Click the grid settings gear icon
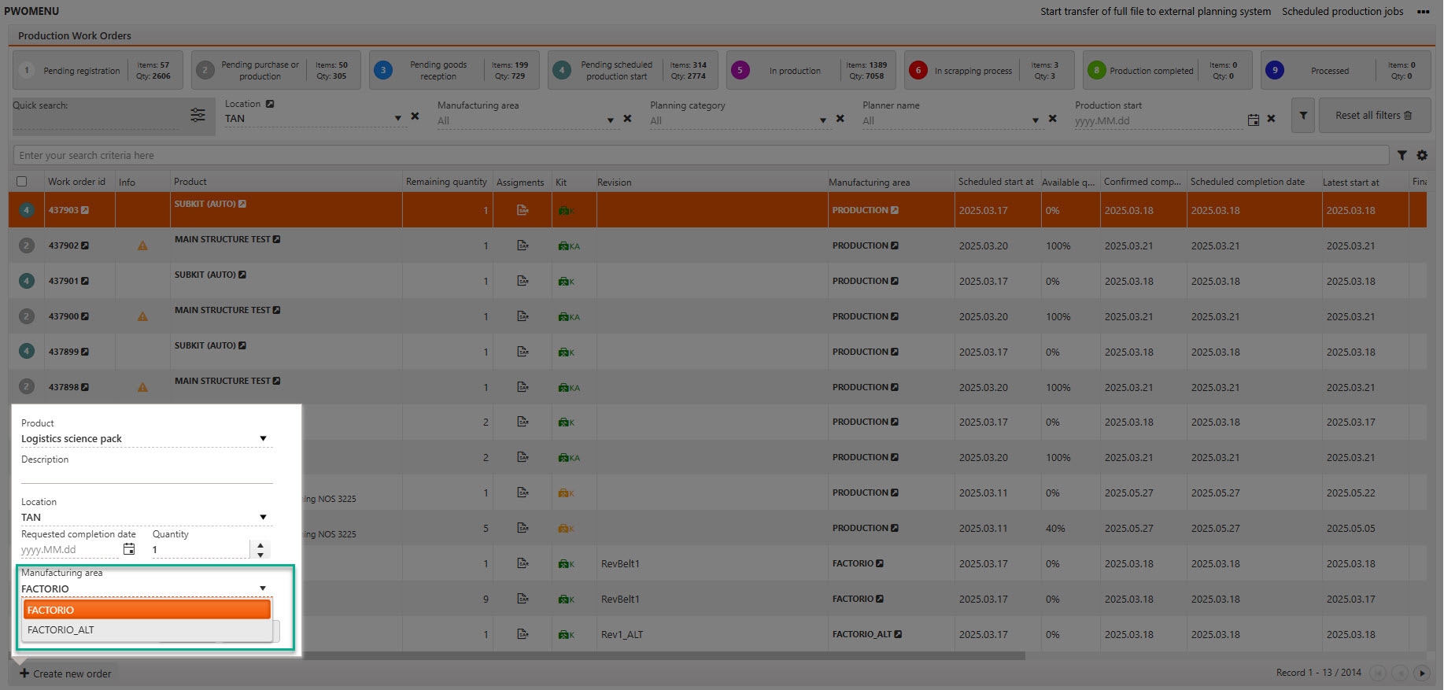This screenshot has width=1444, height=690. (1422, 156)
